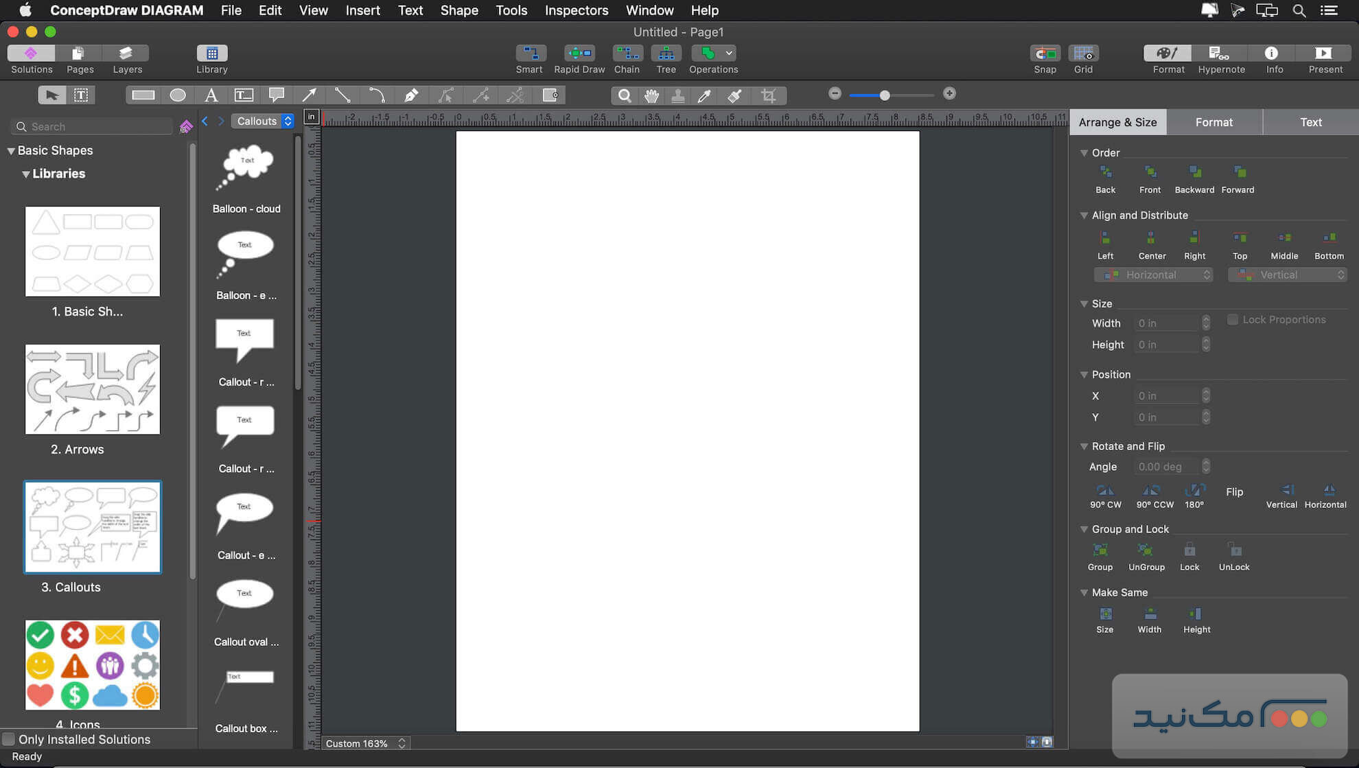1359x768 pixels.
Task: Collapse the Basic Shapes section
Action: click(11, 150)
